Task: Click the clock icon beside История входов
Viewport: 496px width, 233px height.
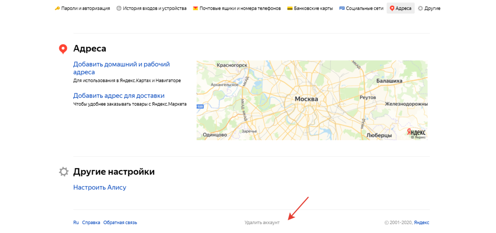Action: (x=119, y=8)
